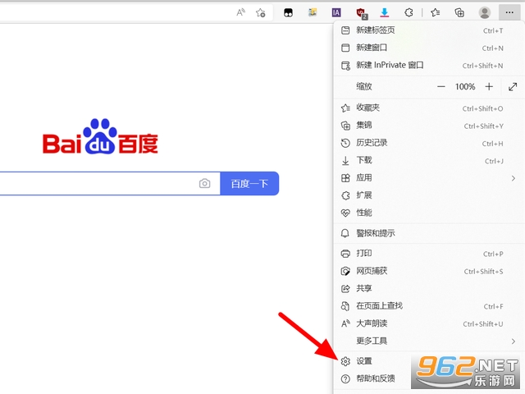
Task: Select 新建窗口 menu entry
Action: (429, 48)
